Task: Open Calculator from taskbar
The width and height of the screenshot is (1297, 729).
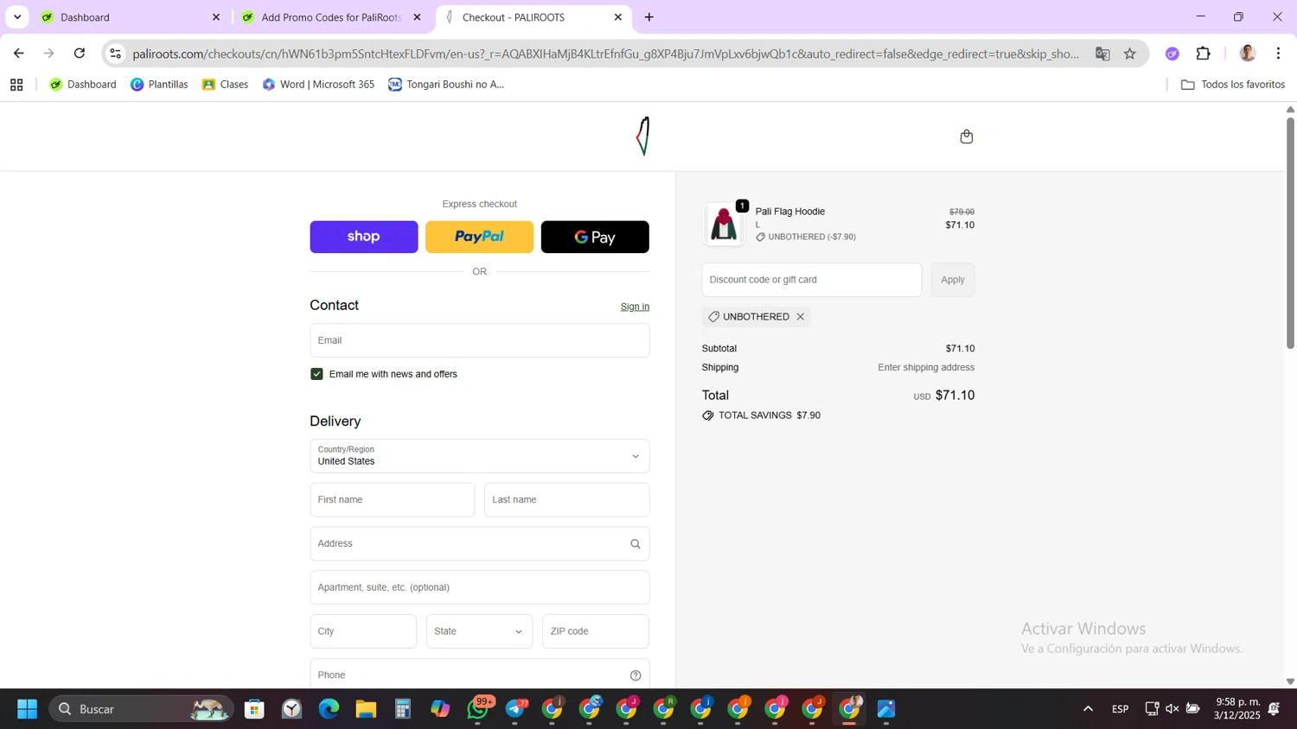Action: tap(403, 709)
